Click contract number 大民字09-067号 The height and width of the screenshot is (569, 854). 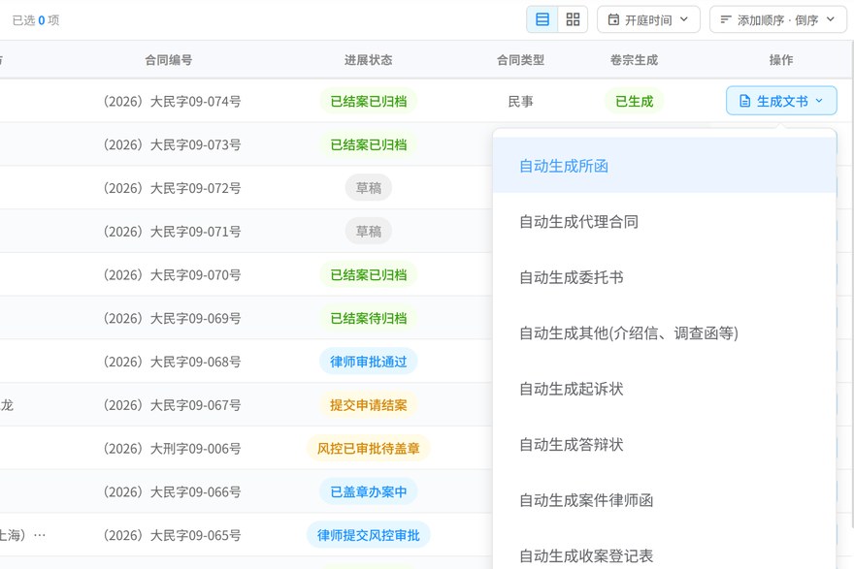pos(172,405)
